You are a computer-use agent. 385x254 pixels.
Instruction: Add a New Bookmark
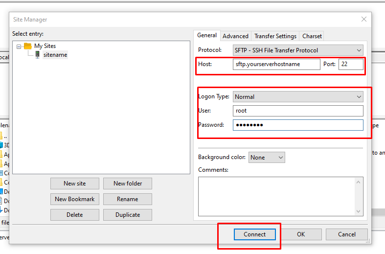pos(75,199)
